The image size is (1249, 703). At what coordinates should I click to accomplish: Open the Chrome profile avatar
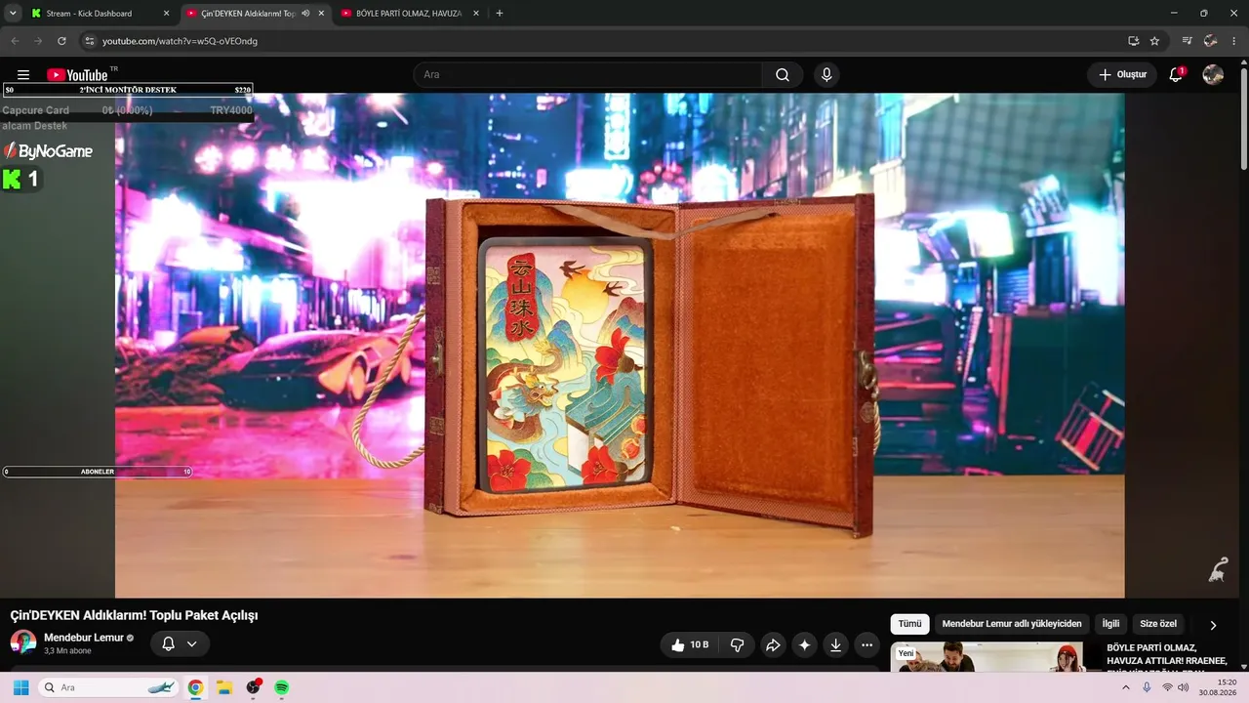(x=1211, y=41)
